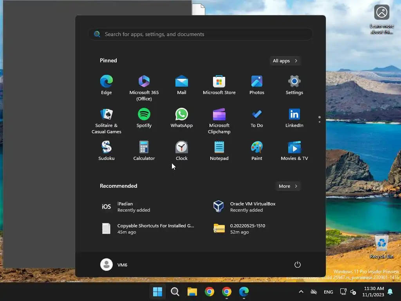The image size is (401, 301).
Task: Open WhatsApp
Action: [182, 118]
